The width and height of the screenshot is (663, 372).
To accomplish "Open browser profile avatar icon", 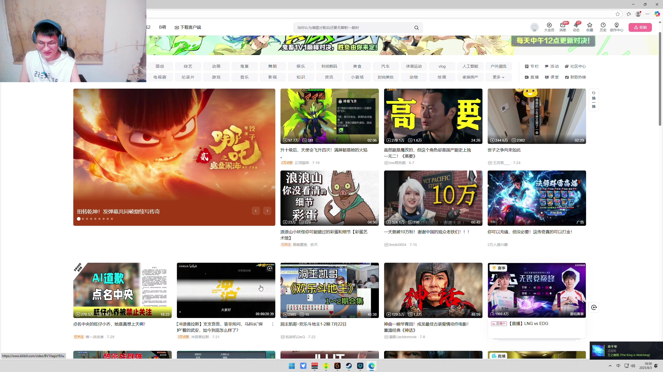I will [x=638, y=14].
